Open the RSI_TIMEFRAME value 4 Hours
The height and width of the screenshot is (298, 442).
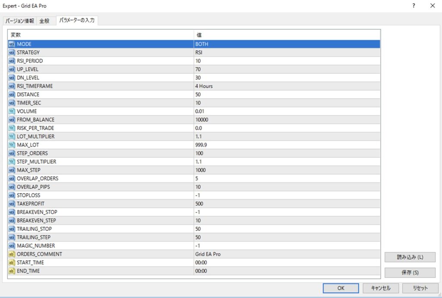click(287, 86)
